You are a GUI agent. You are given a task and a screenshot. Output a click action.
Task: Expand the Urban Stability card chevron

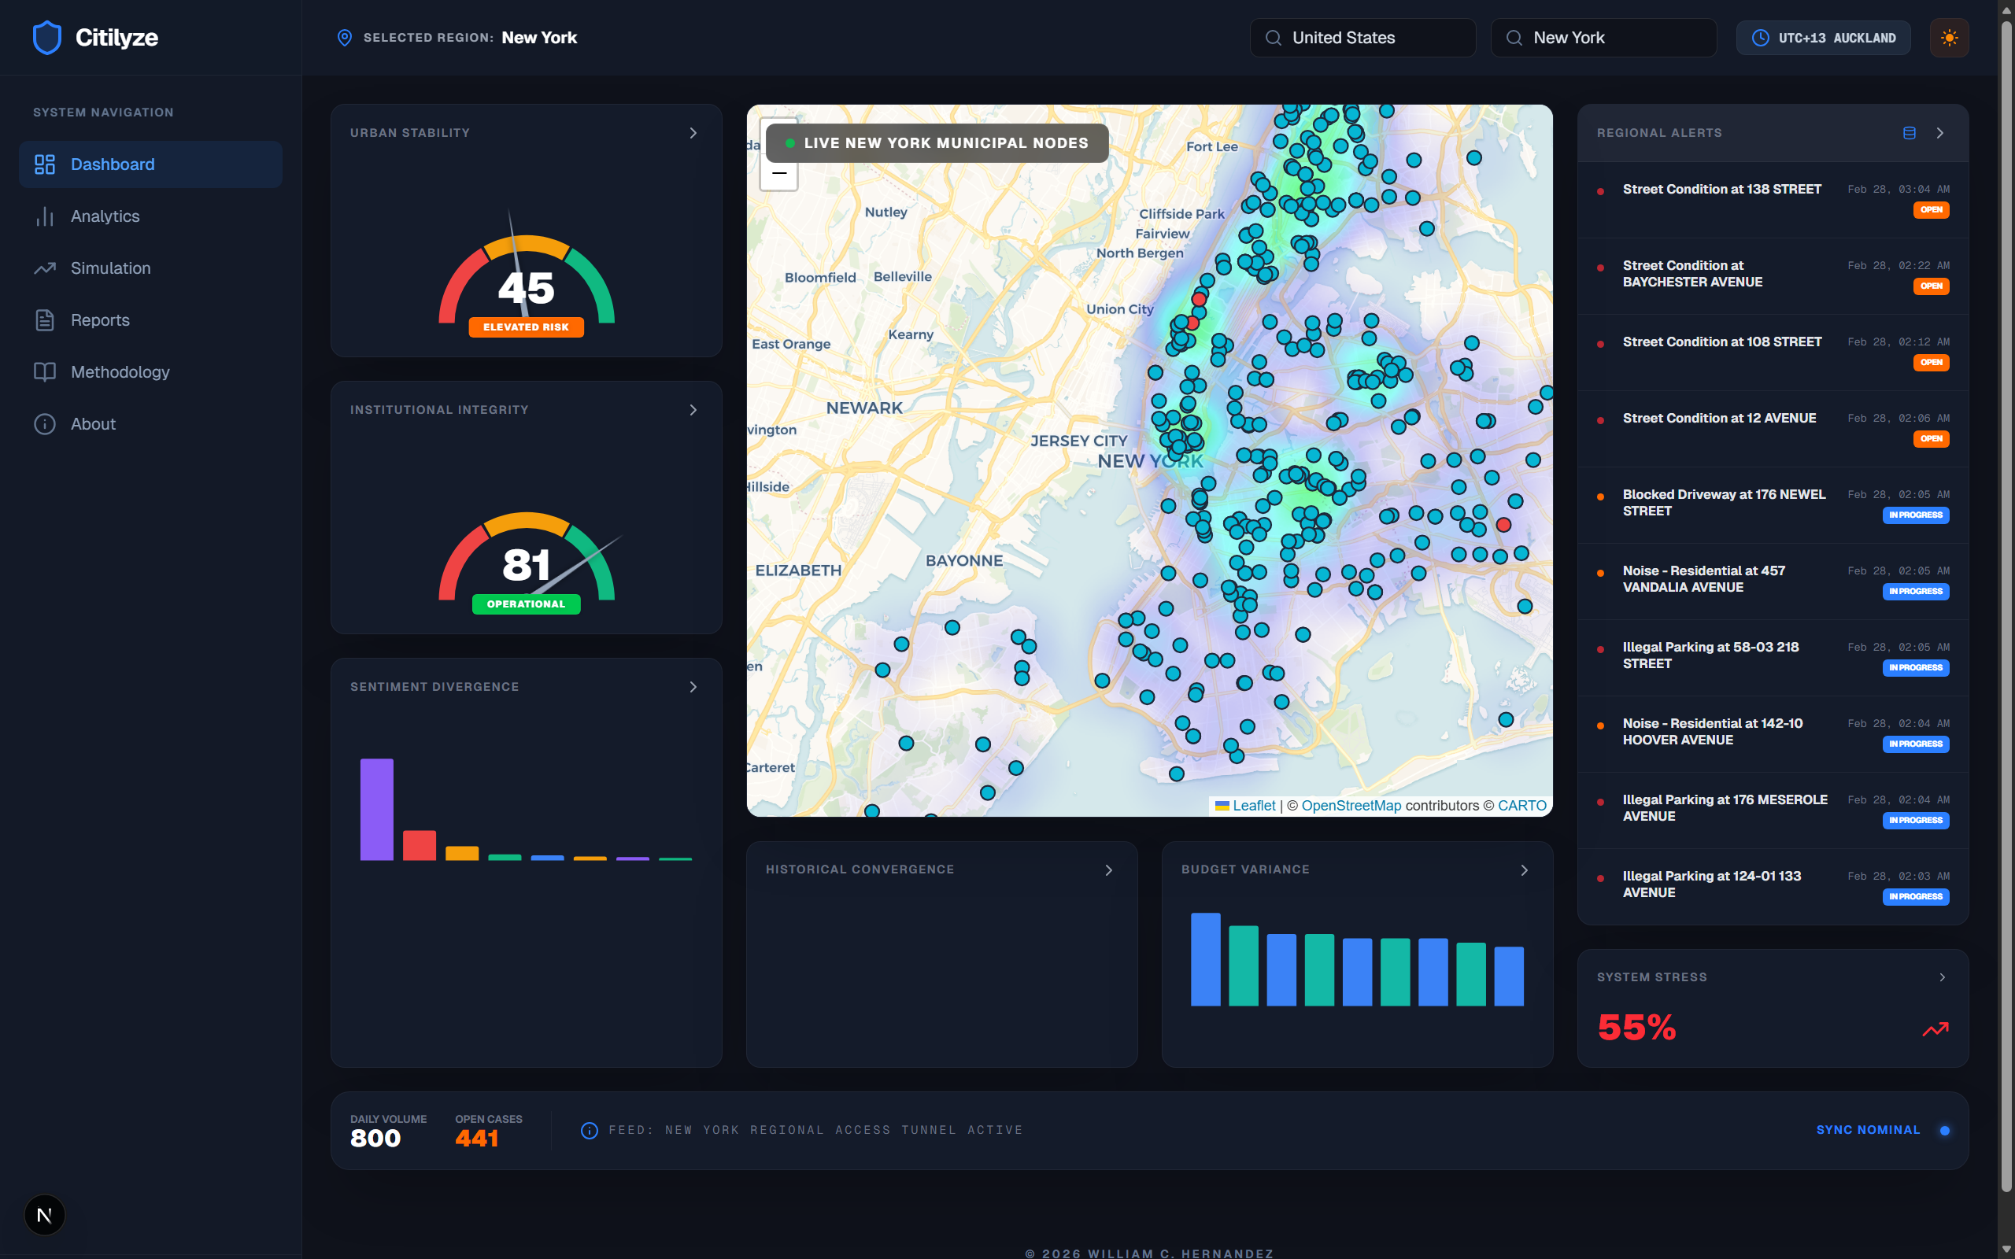(693, 133)
